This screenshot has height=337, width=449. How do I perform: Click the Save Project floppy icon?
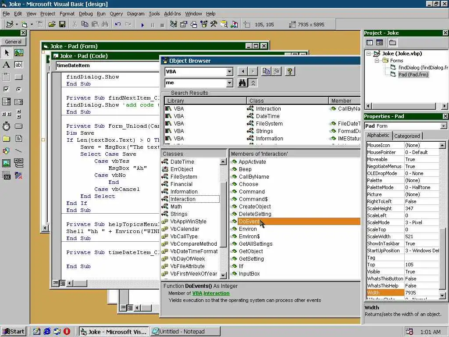click(62, 25)
